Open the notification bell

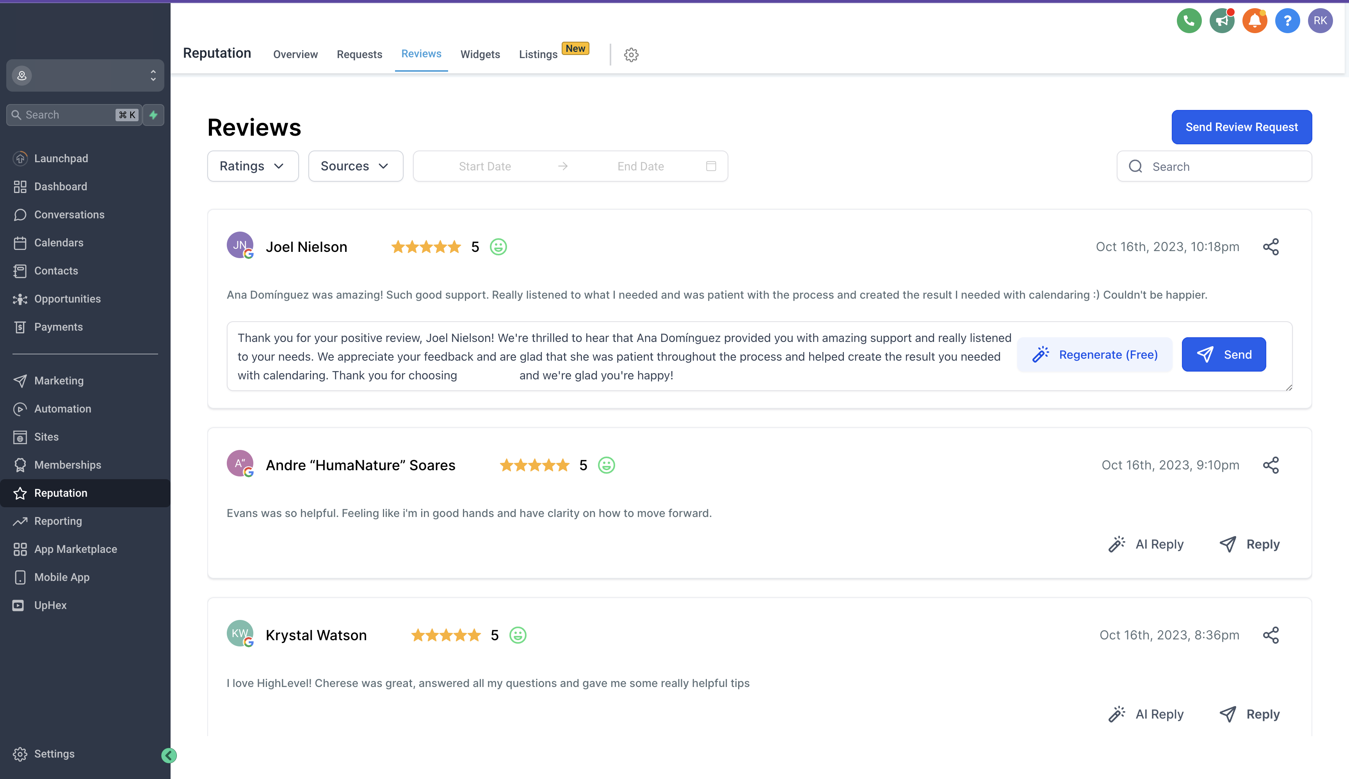pos(1255,20)
